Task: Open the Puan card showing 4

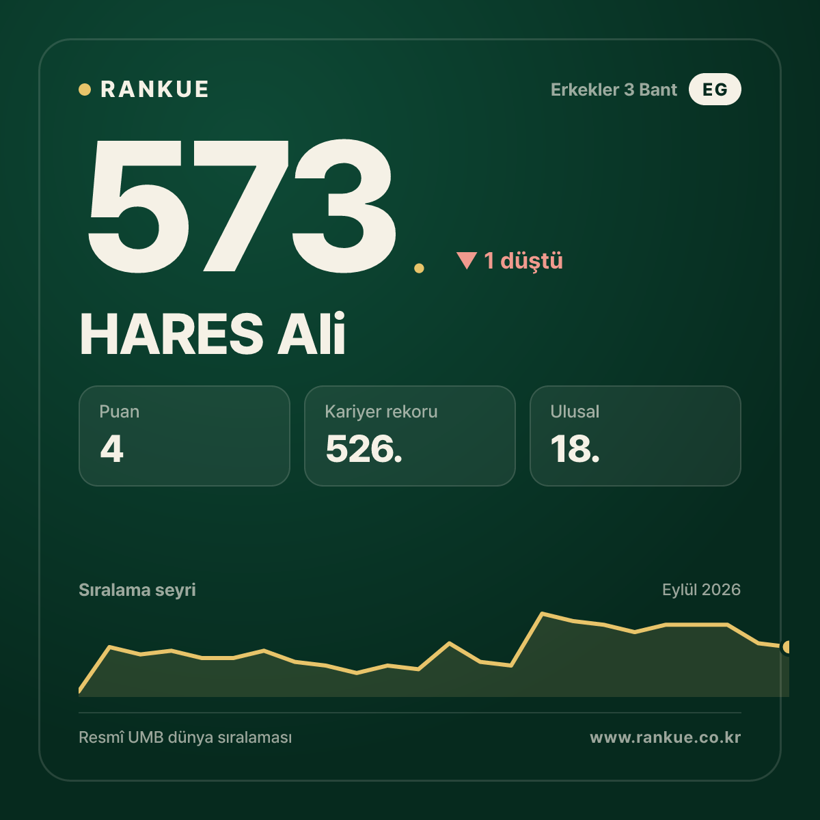Action: coord(184,436)
